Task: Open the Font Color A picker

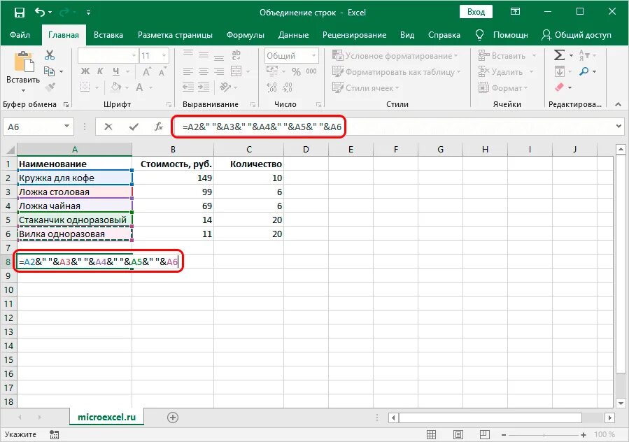Action: tap(139, 87)
